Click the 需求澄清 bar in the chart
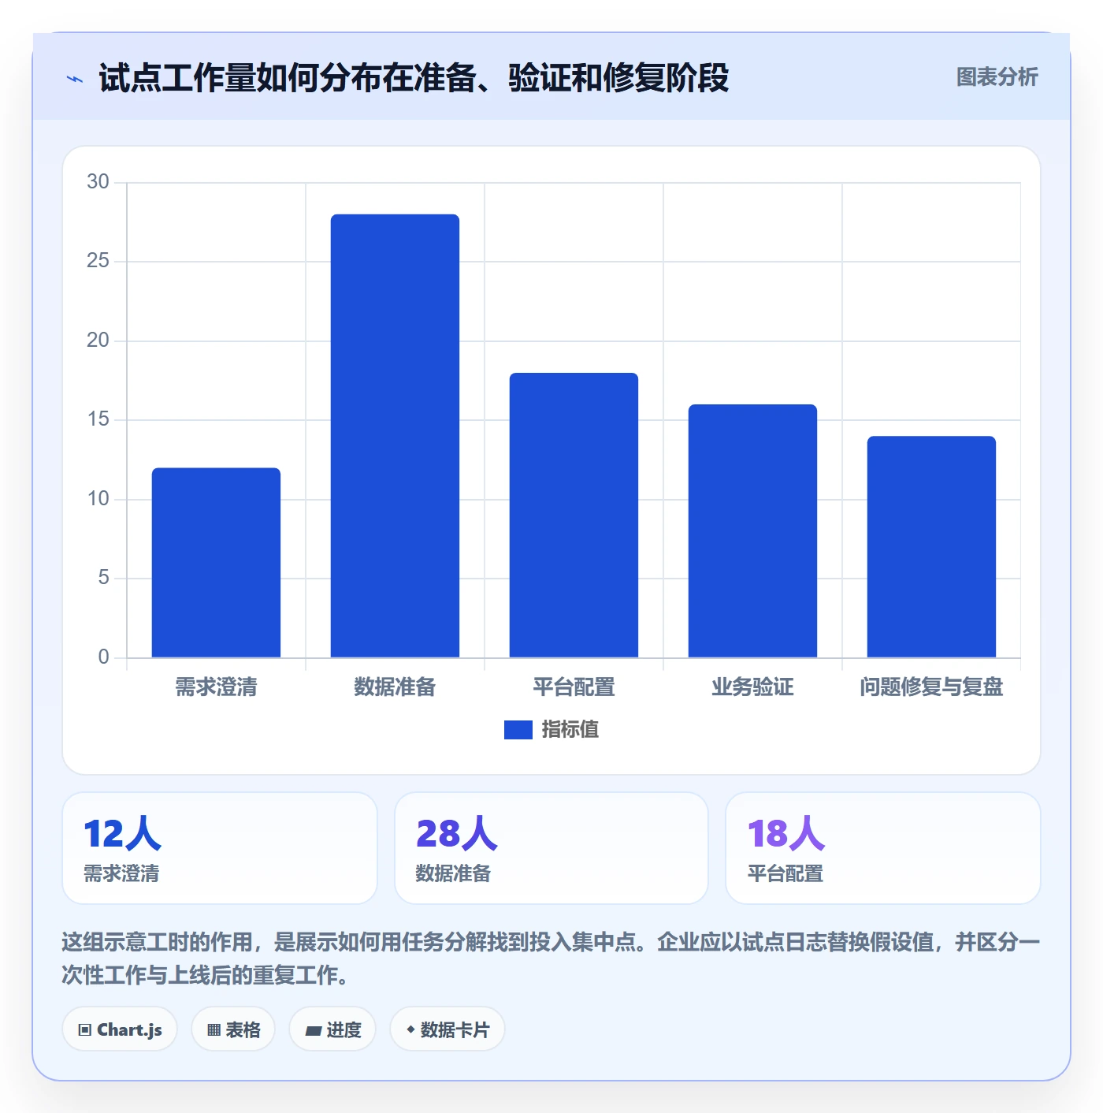Image resolution: width=1103 pixels, height=1113 pixels. click(x=216, y=563)
